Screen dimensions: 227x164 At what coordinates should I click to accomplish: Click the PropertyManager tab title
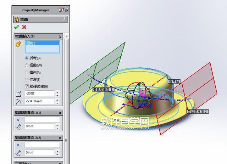point(35,10)
